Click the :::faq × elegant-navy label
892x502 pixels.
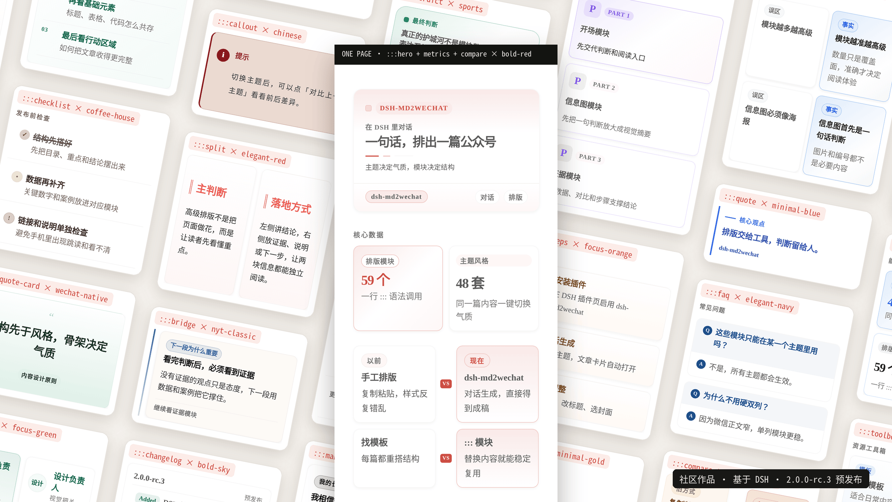pos(750,300)
